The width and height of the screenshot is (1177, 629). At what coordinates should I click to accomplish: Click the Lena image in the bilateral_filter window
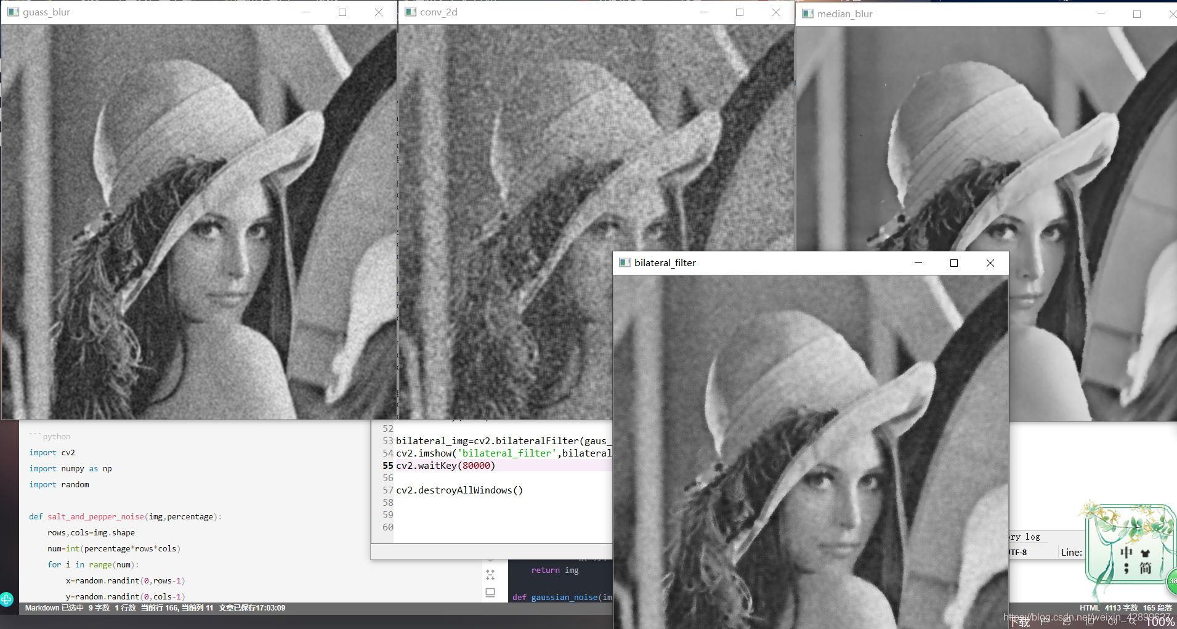coord(811,452)
